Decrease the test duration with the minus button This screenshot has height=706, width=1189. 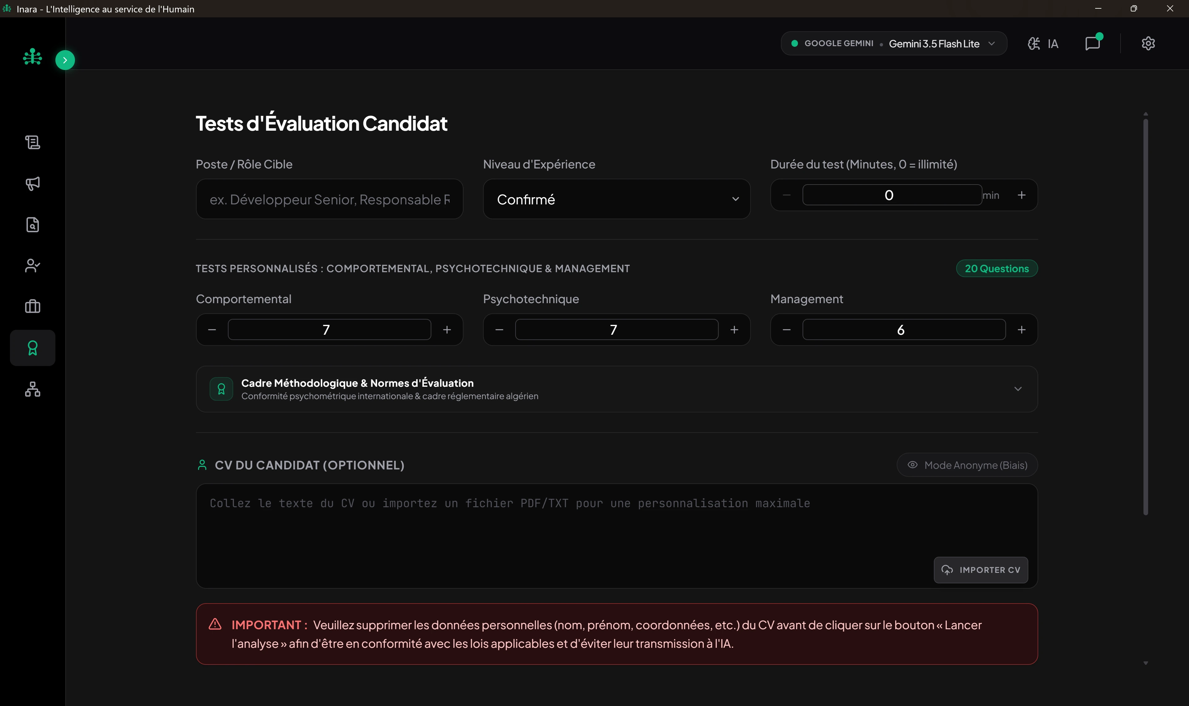787,195
